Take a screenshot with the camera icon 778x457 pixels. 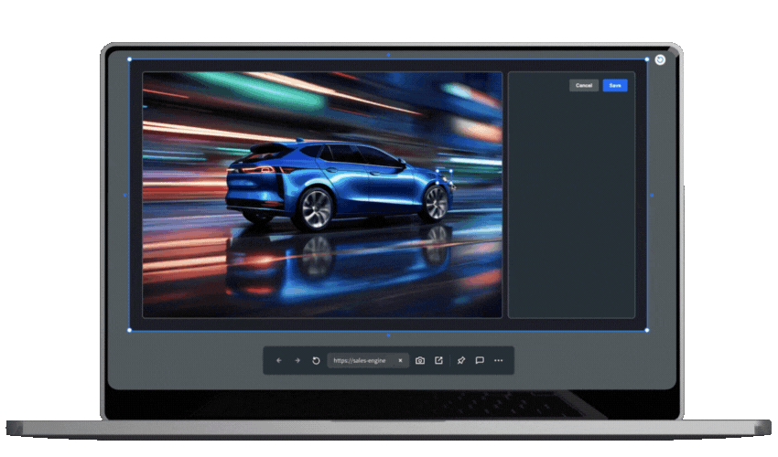tap(420, 361)
